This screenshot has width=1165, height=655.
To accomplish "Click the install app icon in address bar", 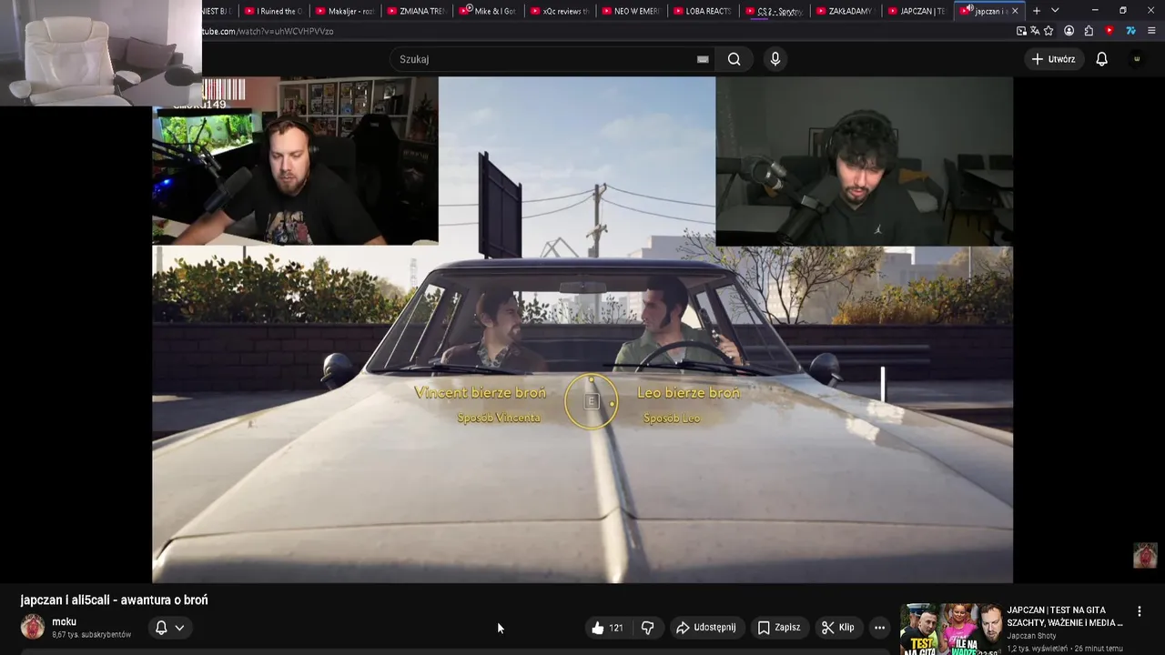I will click(1021, 31).
